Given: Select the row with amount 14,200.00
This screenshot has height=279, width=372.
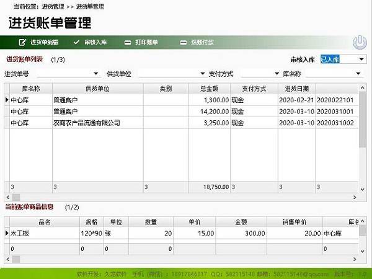Looking at the screenshot, I should 209,112.
